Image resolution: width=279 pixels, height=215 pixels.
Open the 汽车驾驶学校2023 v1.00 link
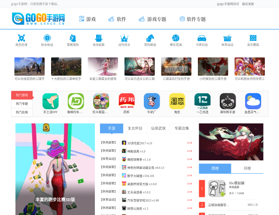click(x=143, y=200)
